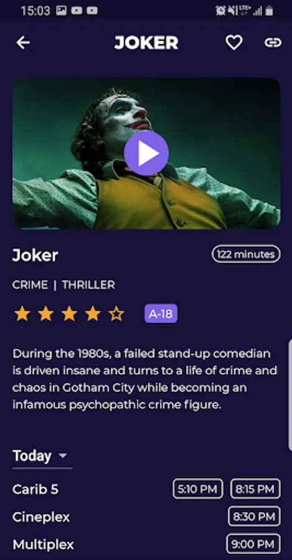Play the Joker trailer

(146, 153)
